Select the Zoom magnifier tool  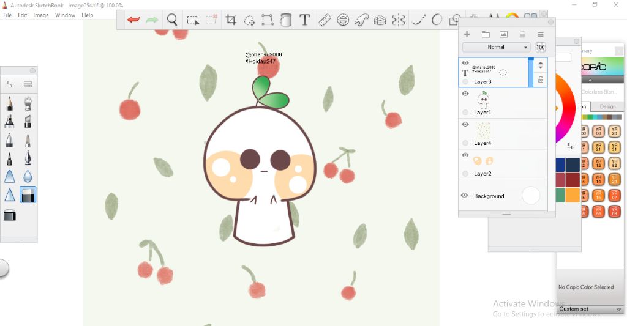[x=172, y=20]
